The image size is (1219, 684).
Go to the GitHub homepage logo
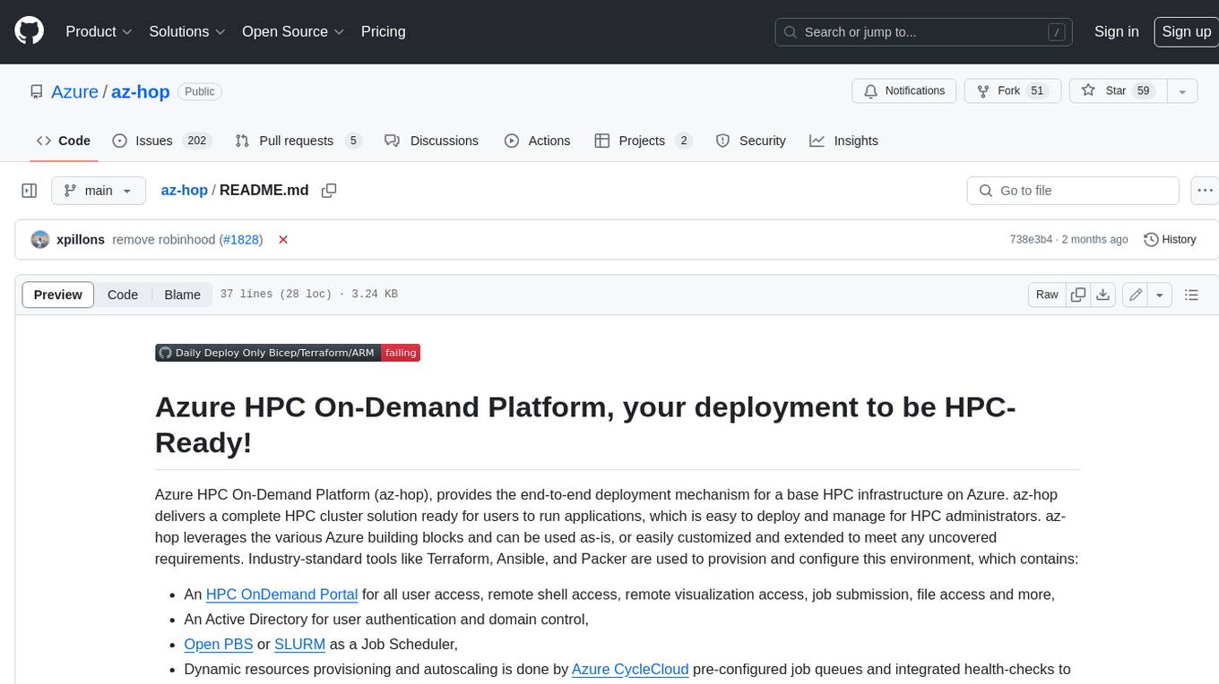click(x=29, y=31)
